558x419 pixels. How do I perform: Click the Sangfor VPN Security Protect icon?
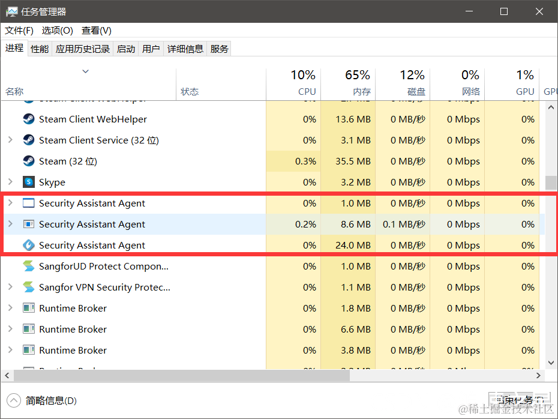28,287
